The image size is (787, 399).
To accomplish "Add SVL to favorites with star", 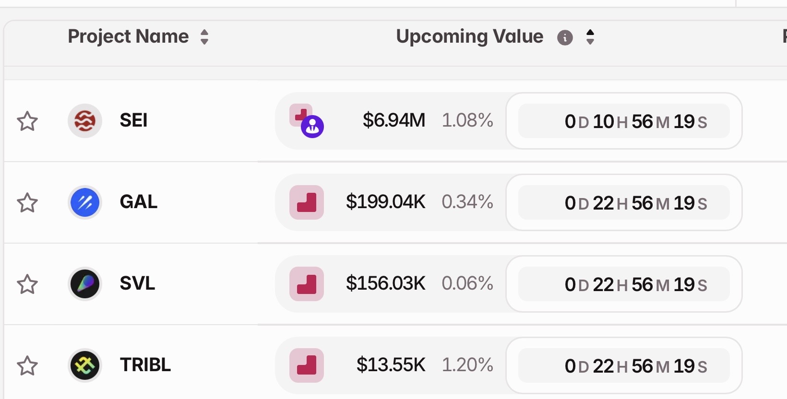I will (27, 284).
